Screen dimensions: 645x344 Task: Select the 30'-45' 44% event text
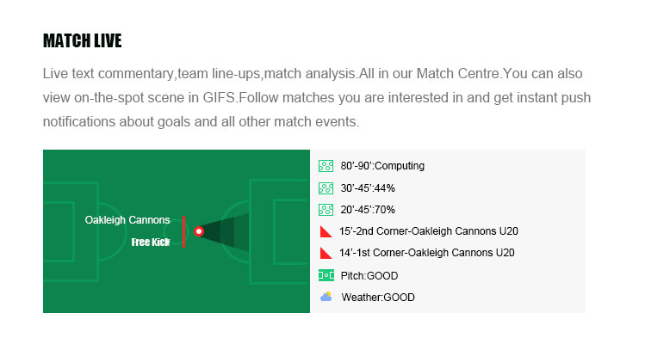(368, 187)
